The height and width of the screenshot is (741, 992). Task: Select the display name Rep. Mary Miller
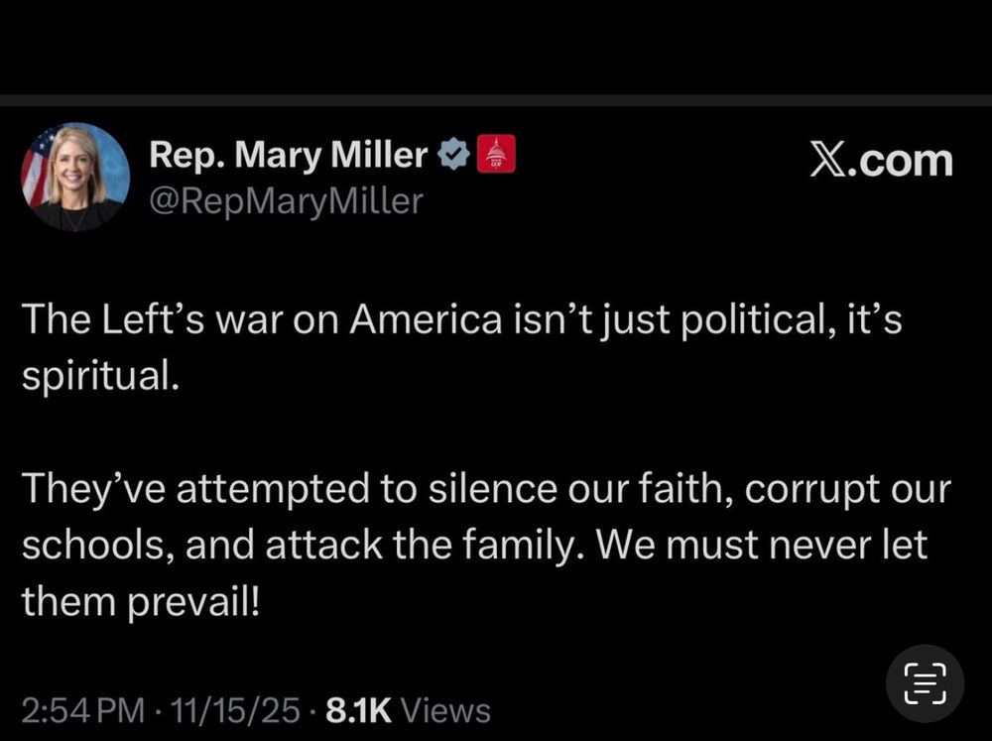[x=286, y=154]
